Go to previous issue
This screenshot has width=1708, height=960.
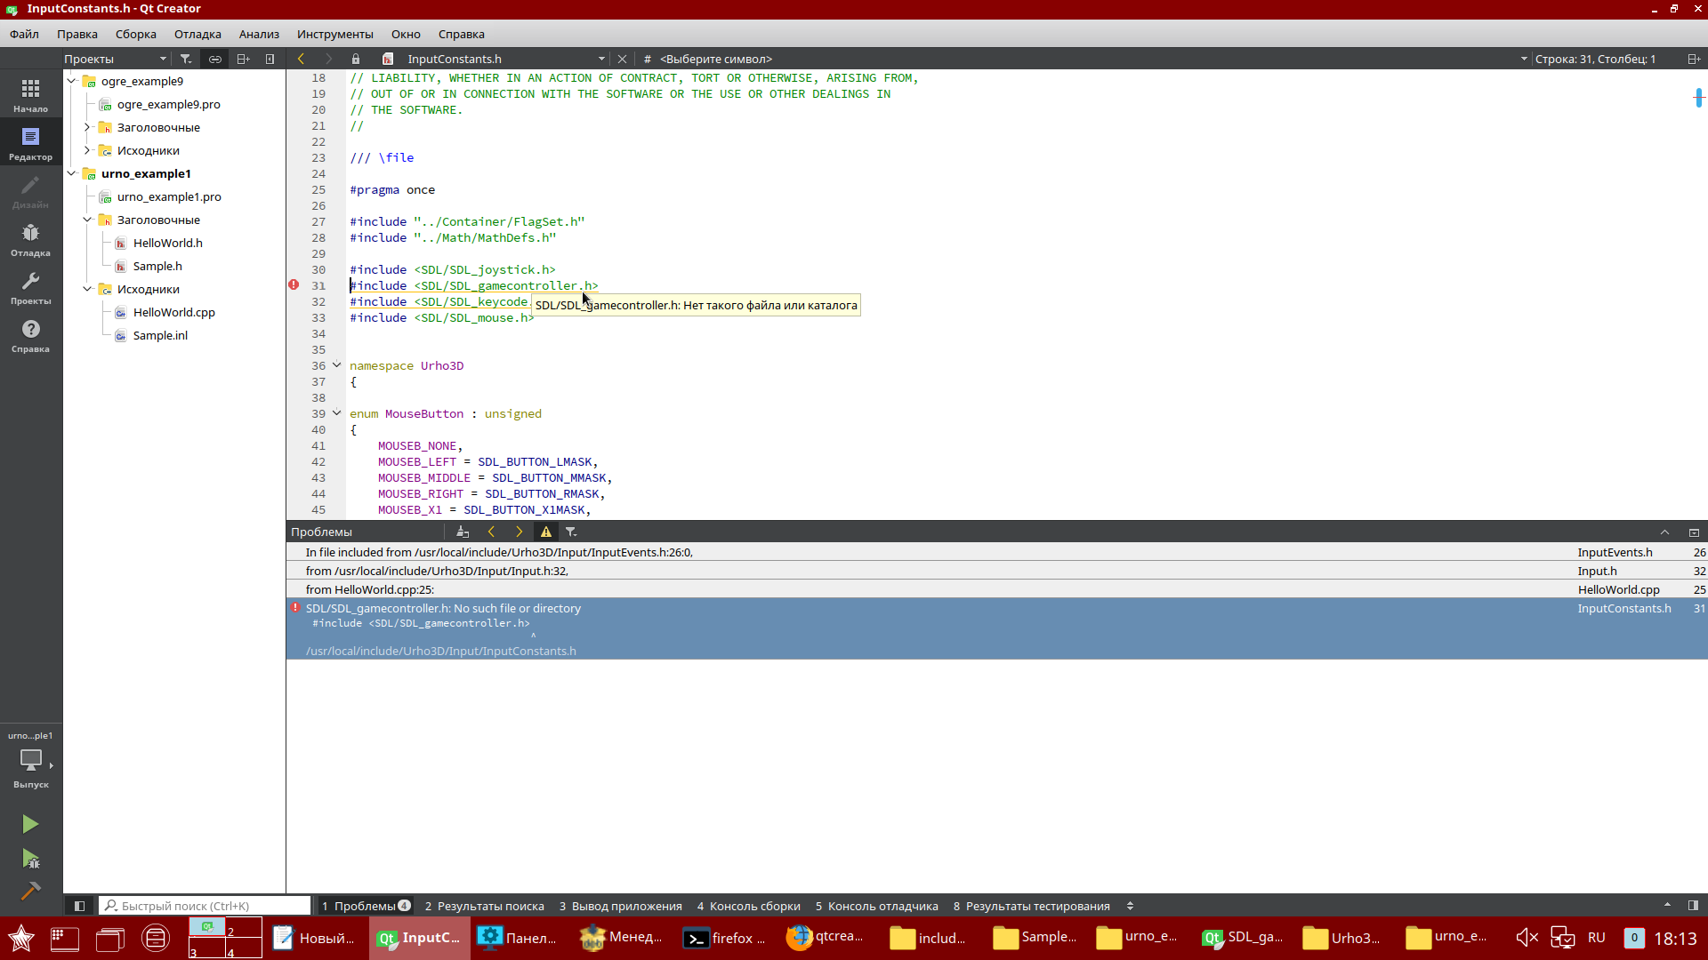[491, 532]
